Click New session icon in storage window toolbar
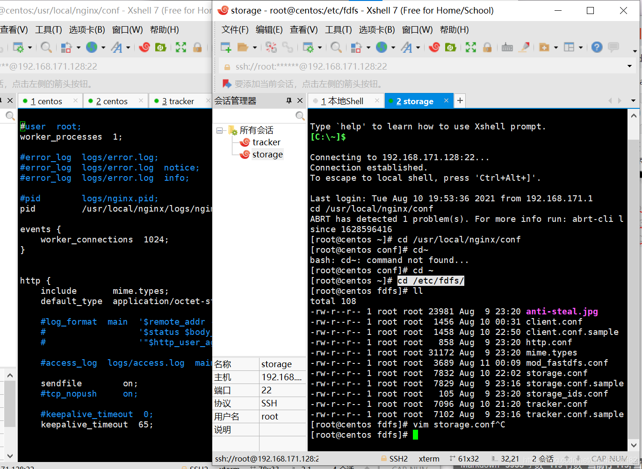This screenshot has height=469, width=642. coord(226,47)
